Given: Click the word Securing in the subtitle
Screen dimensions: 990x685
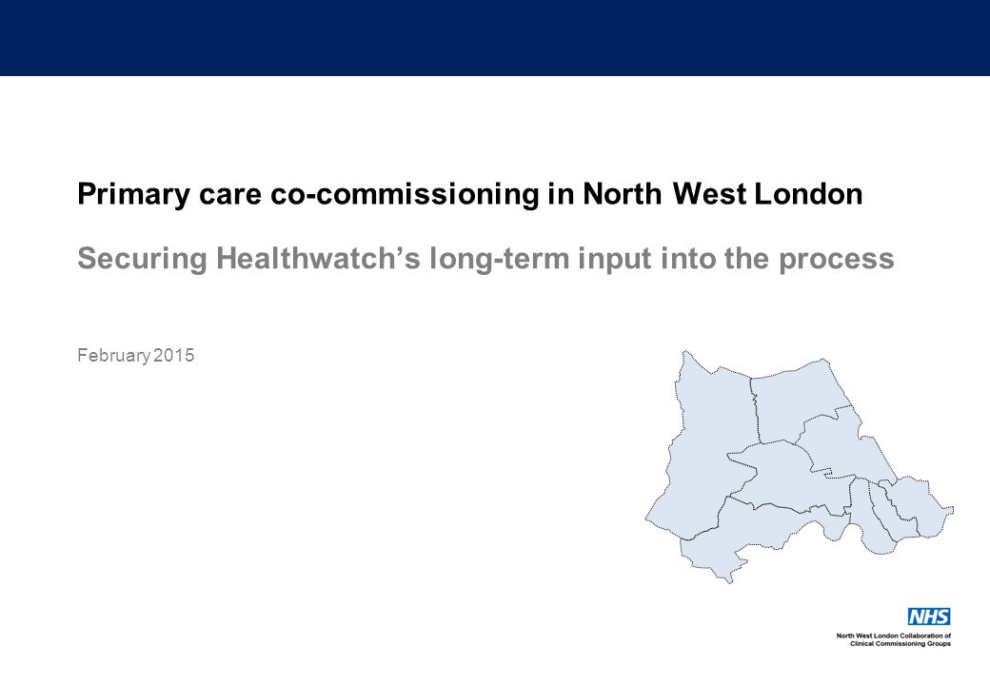Looking at the screenshot, I should pos(142,259).
